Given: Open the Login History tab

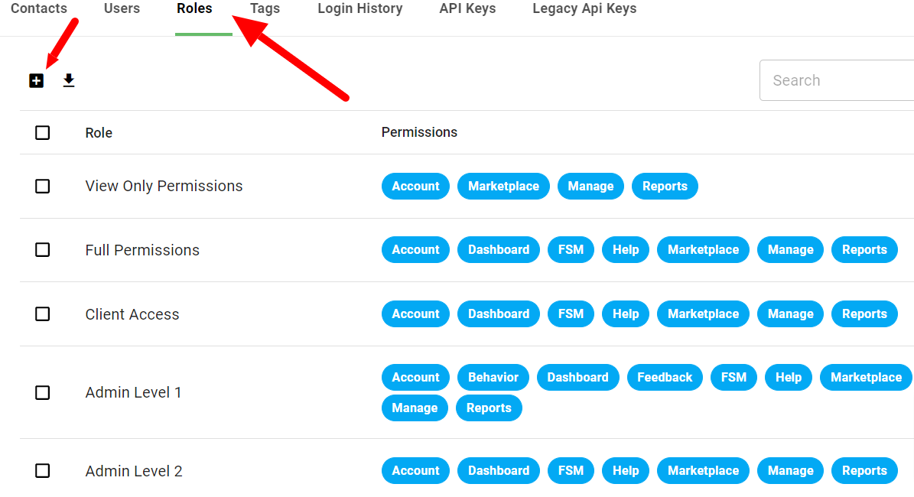Looking at the screenshot, I should [359, 9].
